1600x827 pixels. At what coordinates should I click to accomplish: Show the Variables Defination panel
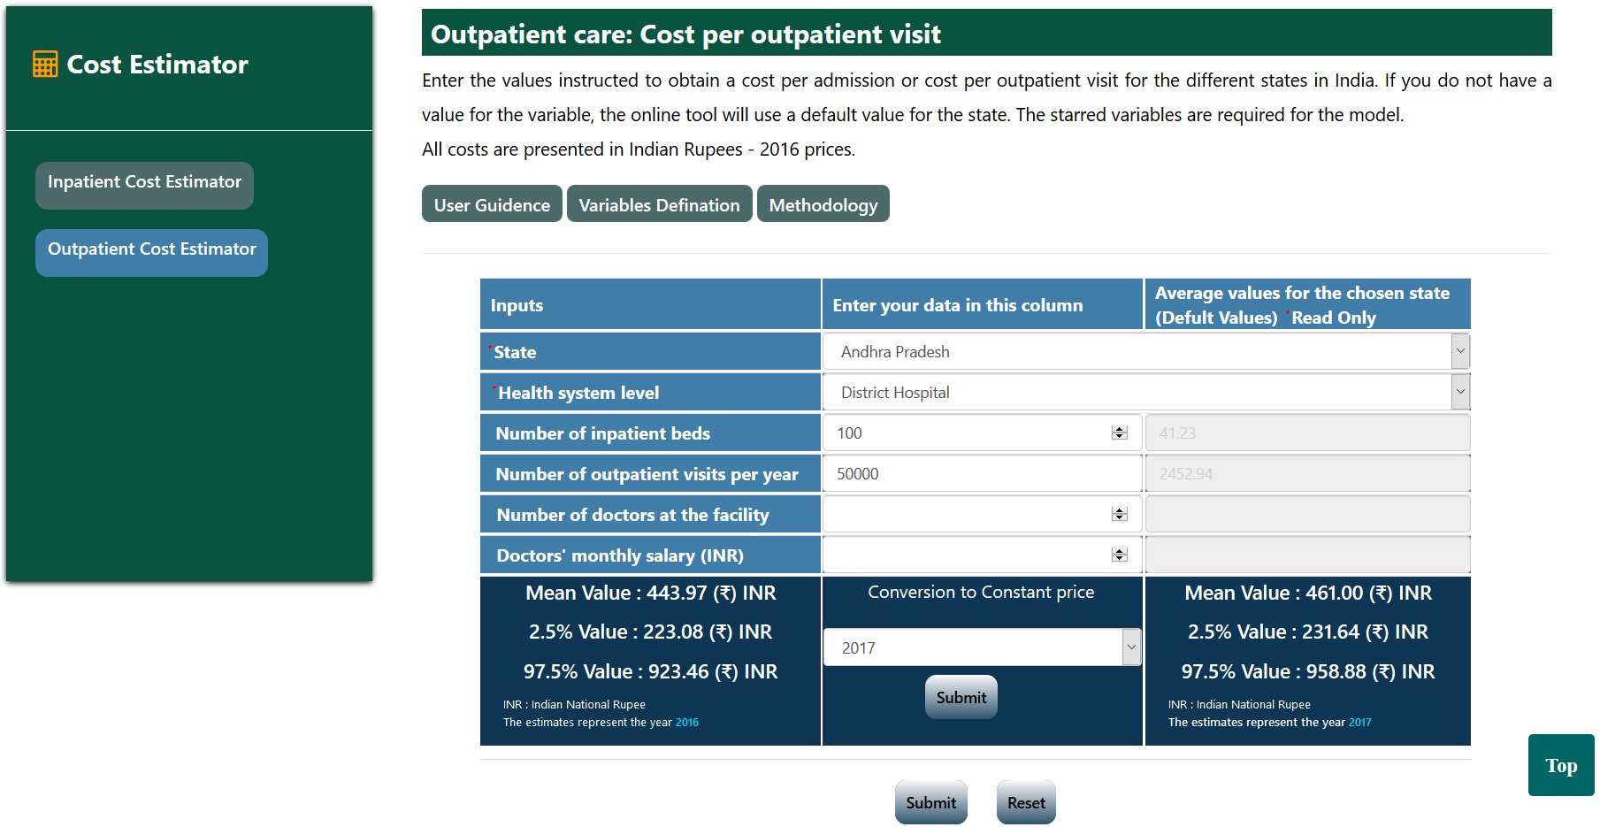coord(659,204)
